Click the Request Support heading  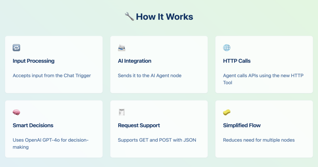click(x=139, y=125)
